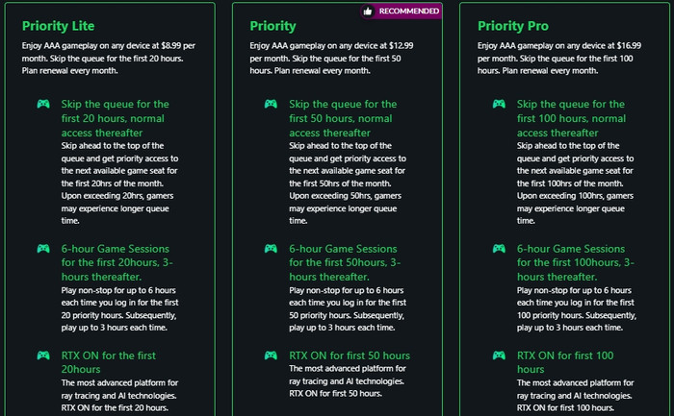674x416 pixels.
Task: Click the thumbs-up icon in Recommended badge
Action: [368, 12]
